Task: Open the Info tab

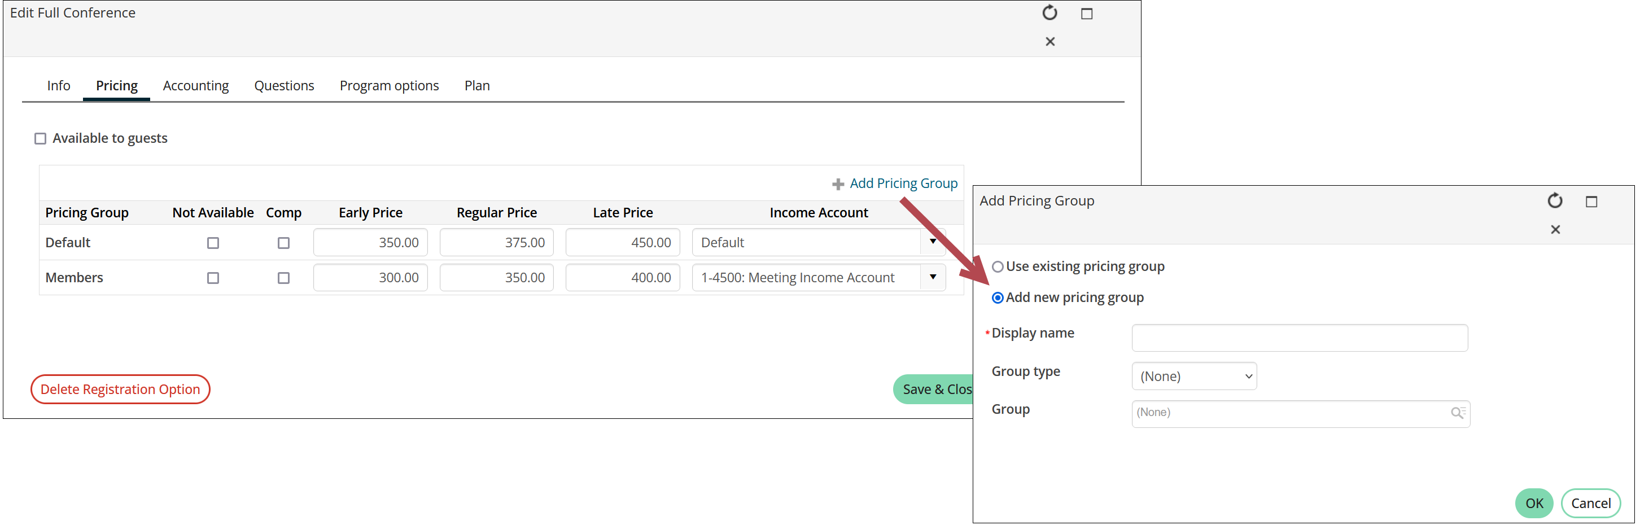Action: pyautogui.click(x=59, y=85)
